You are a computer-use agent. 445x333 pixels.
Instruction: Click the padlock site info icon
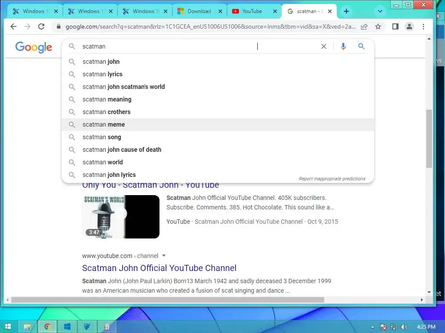pos(59,26)
